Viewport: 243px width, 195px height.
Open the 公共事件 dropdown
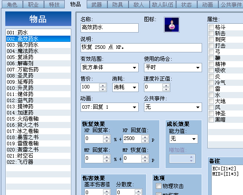click(173, 107)
